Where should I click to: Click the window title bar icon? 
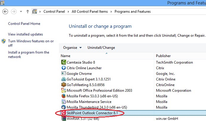tap(2, 3)
